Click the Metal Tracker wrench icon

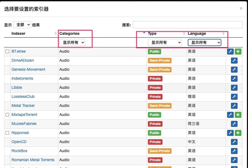[x=234, y=106]
